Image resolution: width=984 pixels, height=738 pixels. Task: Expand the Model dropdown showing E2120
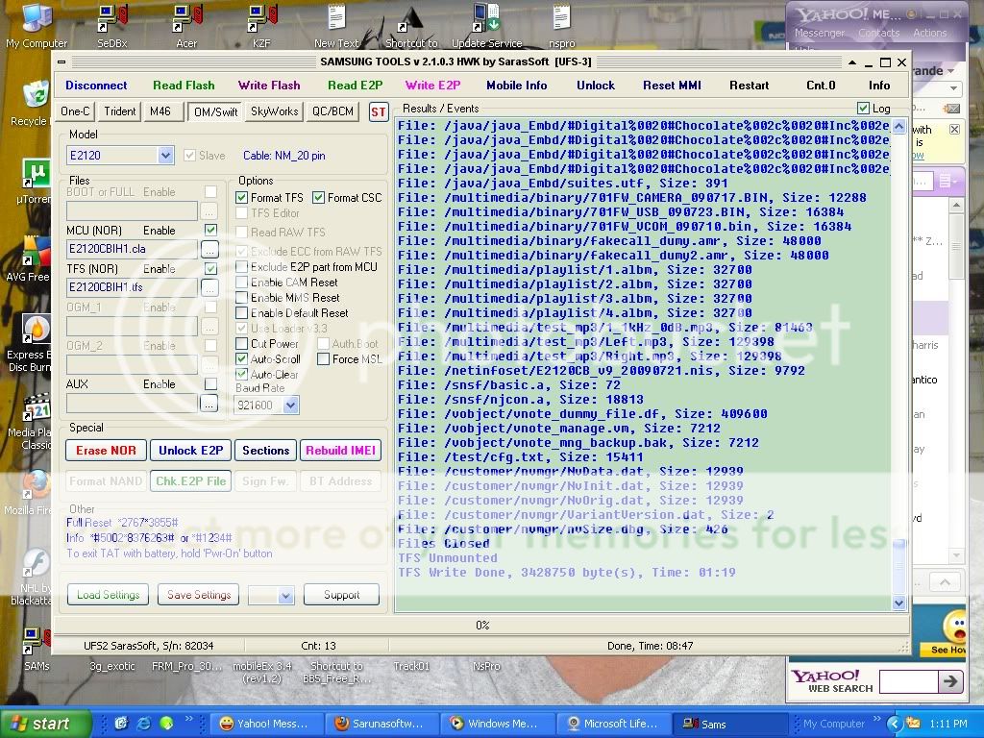pyautogui.click(x=165, y=155)
